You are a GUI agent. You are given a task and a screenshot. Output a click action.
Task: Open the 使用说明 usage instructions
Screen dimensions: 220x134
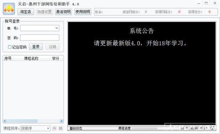pyautogui.click(x=83, y=12)
